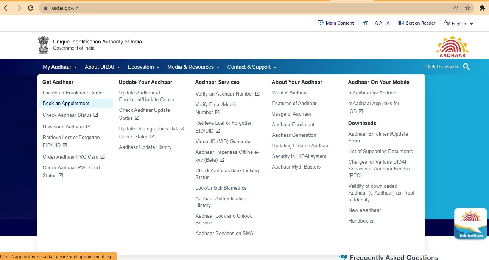Go back using the browser back arrow
489x260 pixels.
click(6, 8)
